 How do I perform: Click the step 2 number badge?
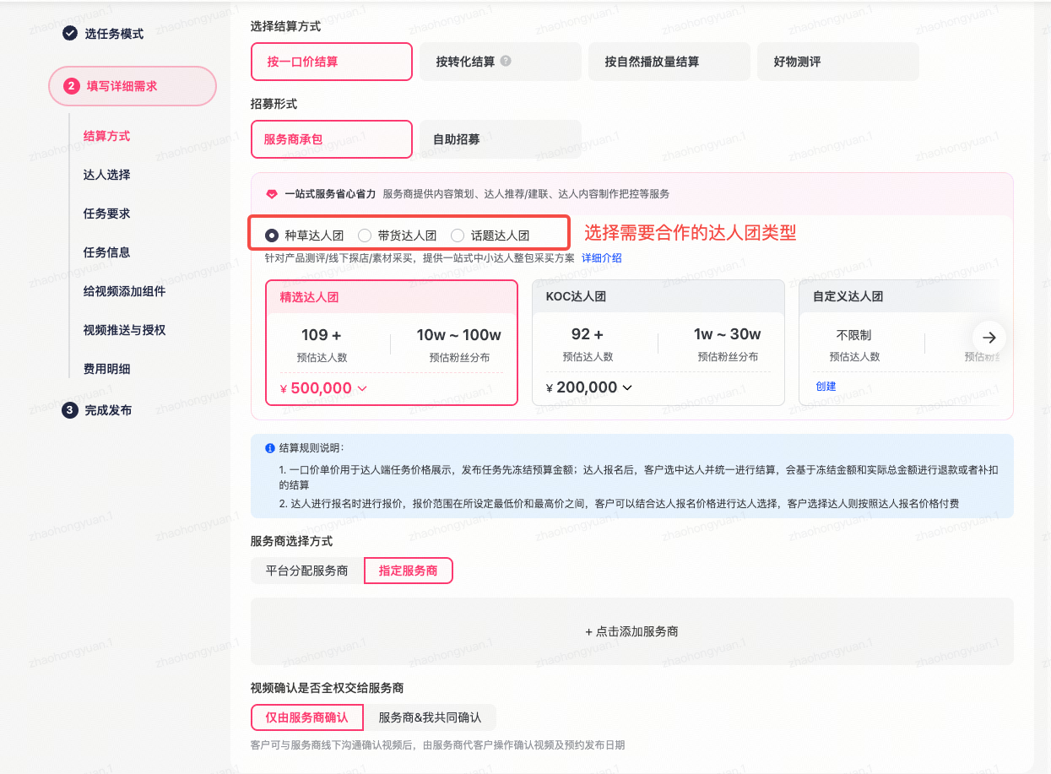[71, 86]
